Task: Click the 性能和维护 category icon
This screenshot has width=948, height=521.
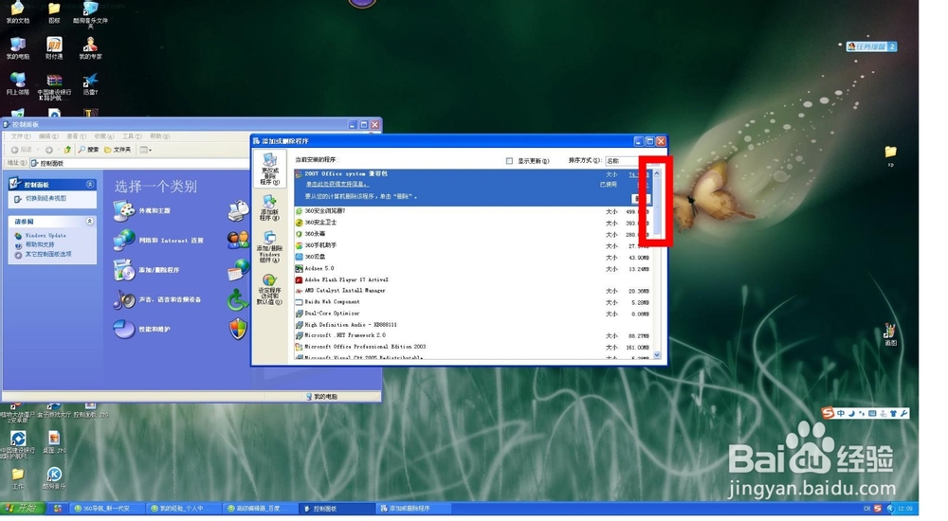Action: pyautogui.click(x=124, y=330)
